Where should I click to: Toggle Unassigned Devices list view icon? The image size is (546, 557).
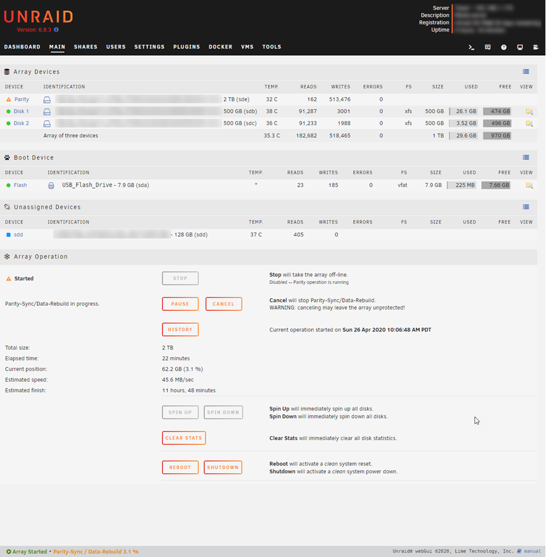coord(526,207)
